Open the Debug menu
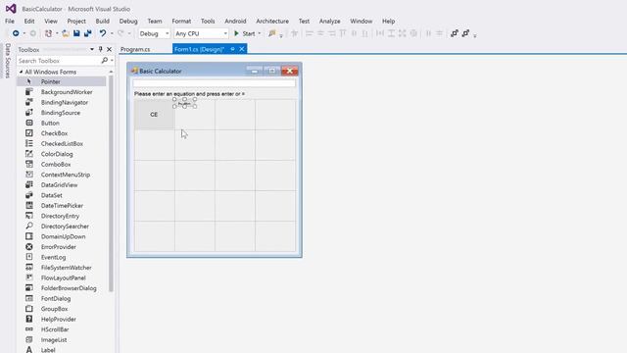The width and height of the screenshot is (627, 353). coord(128,22)
